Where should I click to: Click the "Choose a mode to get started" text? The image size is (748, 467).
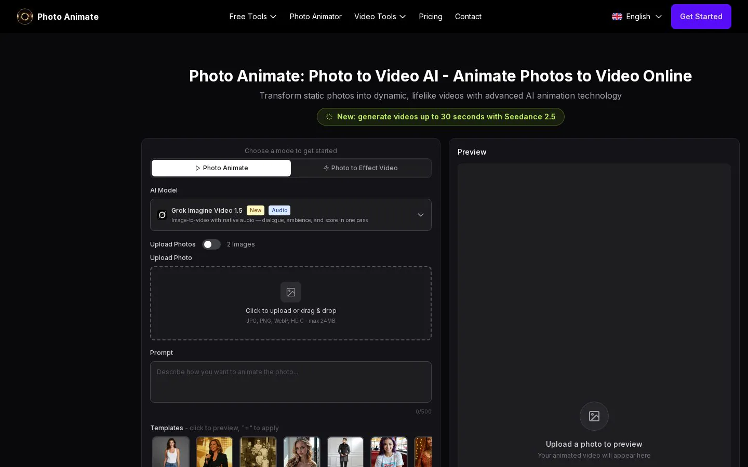(291, 151)
